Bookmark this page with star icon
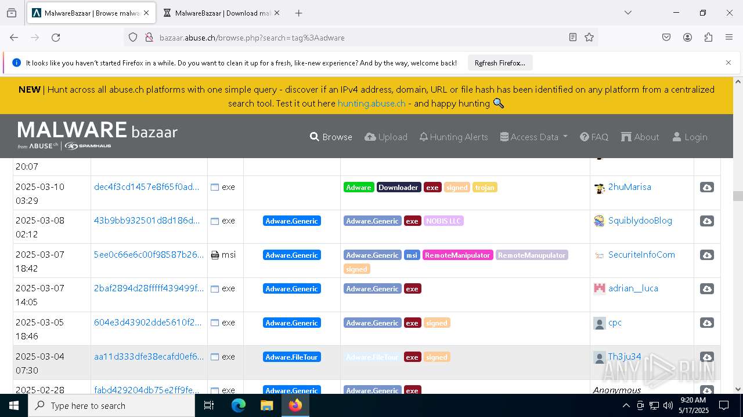Viewport: 743px width, 417px height. tap(589, 38)
